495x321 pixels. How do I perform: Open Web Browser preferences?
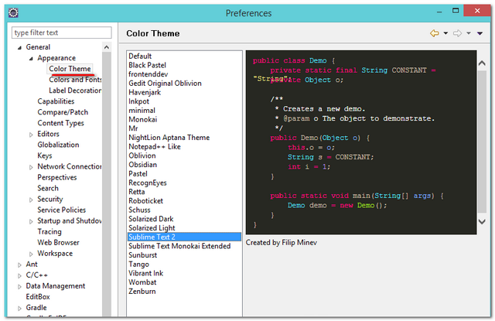59,242
